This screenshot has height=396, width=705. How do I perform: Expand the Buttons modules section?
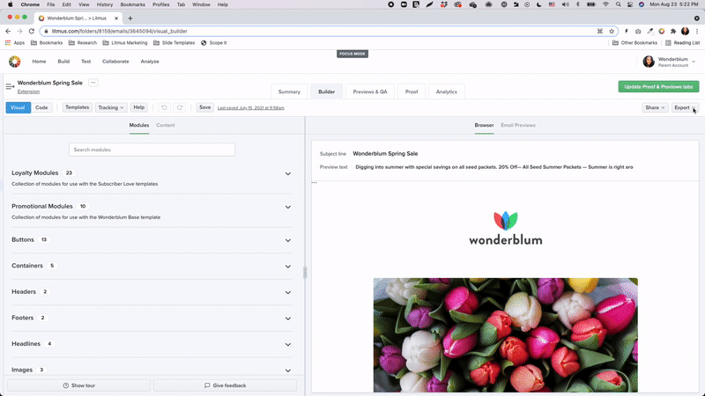point(288,240)
